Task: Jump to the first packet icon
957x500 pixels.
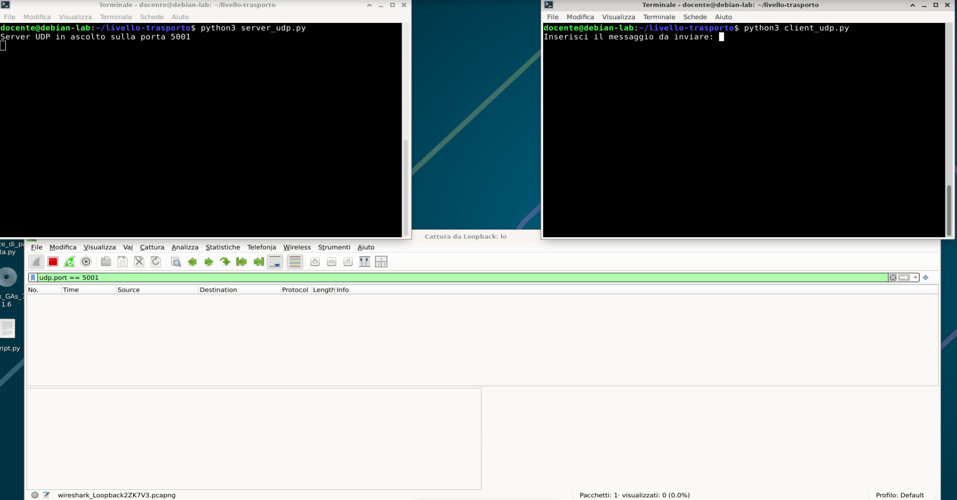Action: [x=242, y=262]
